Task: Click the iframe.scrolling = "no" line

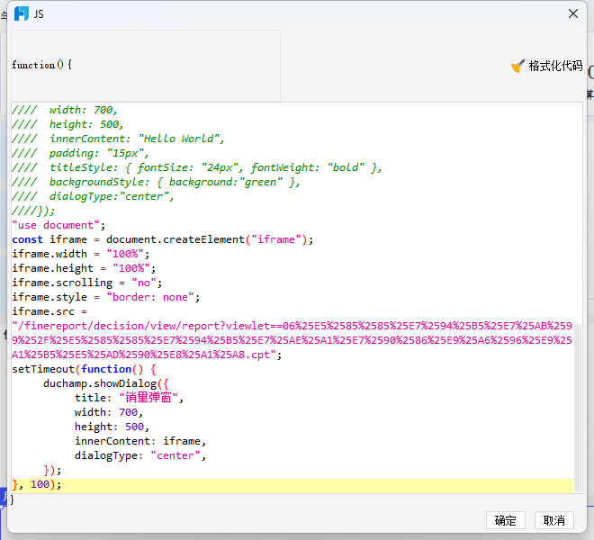Action: click(86, 283)
